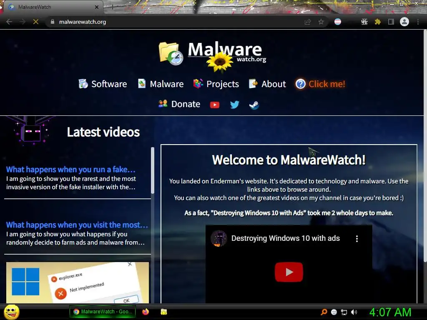
Task: Click the Latest videos list scrollbar
Action: click(x=153, y=170)
